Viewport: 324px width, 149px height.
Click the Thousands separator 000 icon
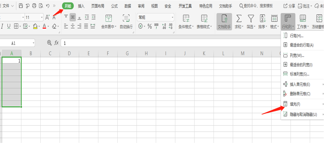click(156, 26)
